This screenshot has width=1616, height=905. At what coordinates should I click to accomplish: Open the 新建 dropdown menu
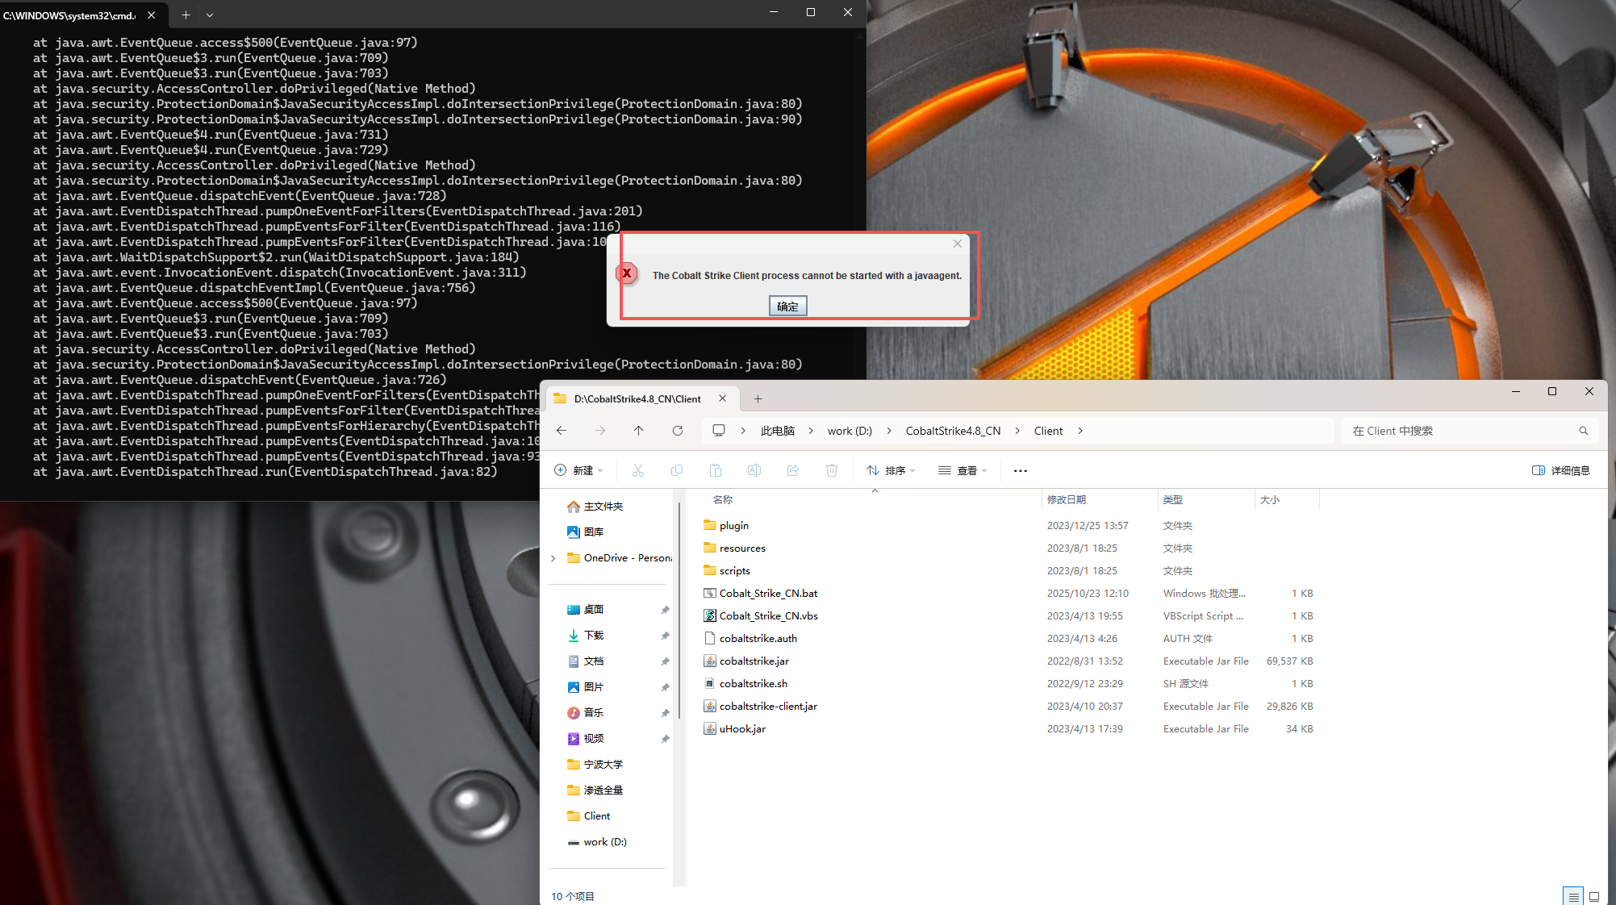point(578,470)
